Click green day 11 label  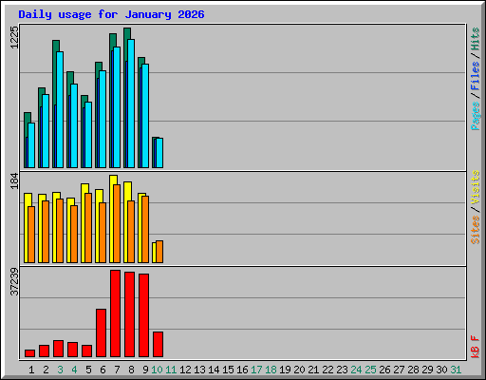click(171, 370)
